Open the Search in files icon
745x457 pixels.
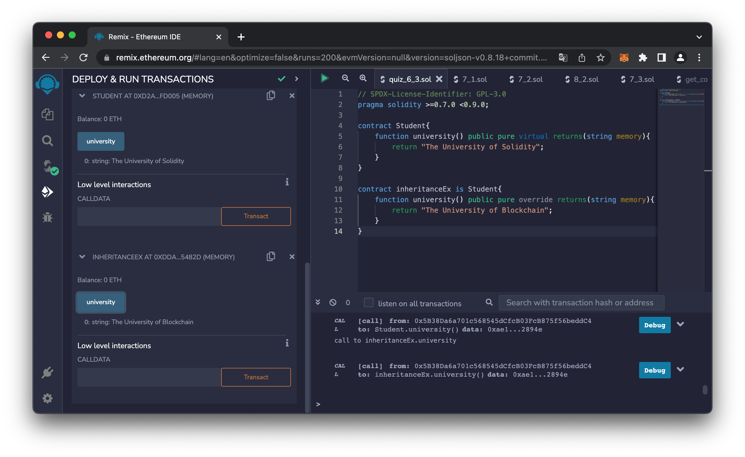tap(48, 141)
